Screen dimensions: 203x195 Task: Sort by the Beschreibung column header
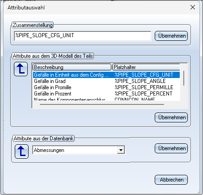point(72,67)
